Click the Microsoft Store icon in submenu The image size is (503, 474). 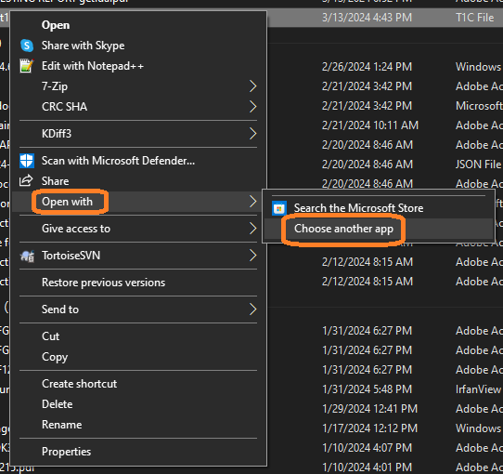[x=279, y=208]
